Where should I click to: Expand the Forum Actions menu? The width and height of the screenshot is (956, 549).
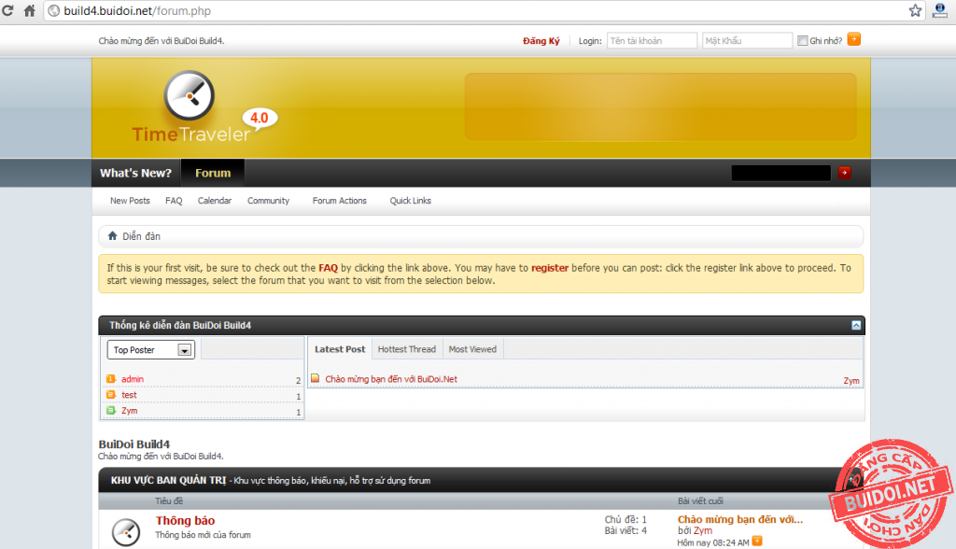[340, 201]
